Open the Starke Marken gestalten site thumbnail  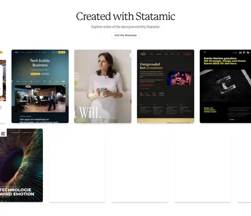point(225,87)
